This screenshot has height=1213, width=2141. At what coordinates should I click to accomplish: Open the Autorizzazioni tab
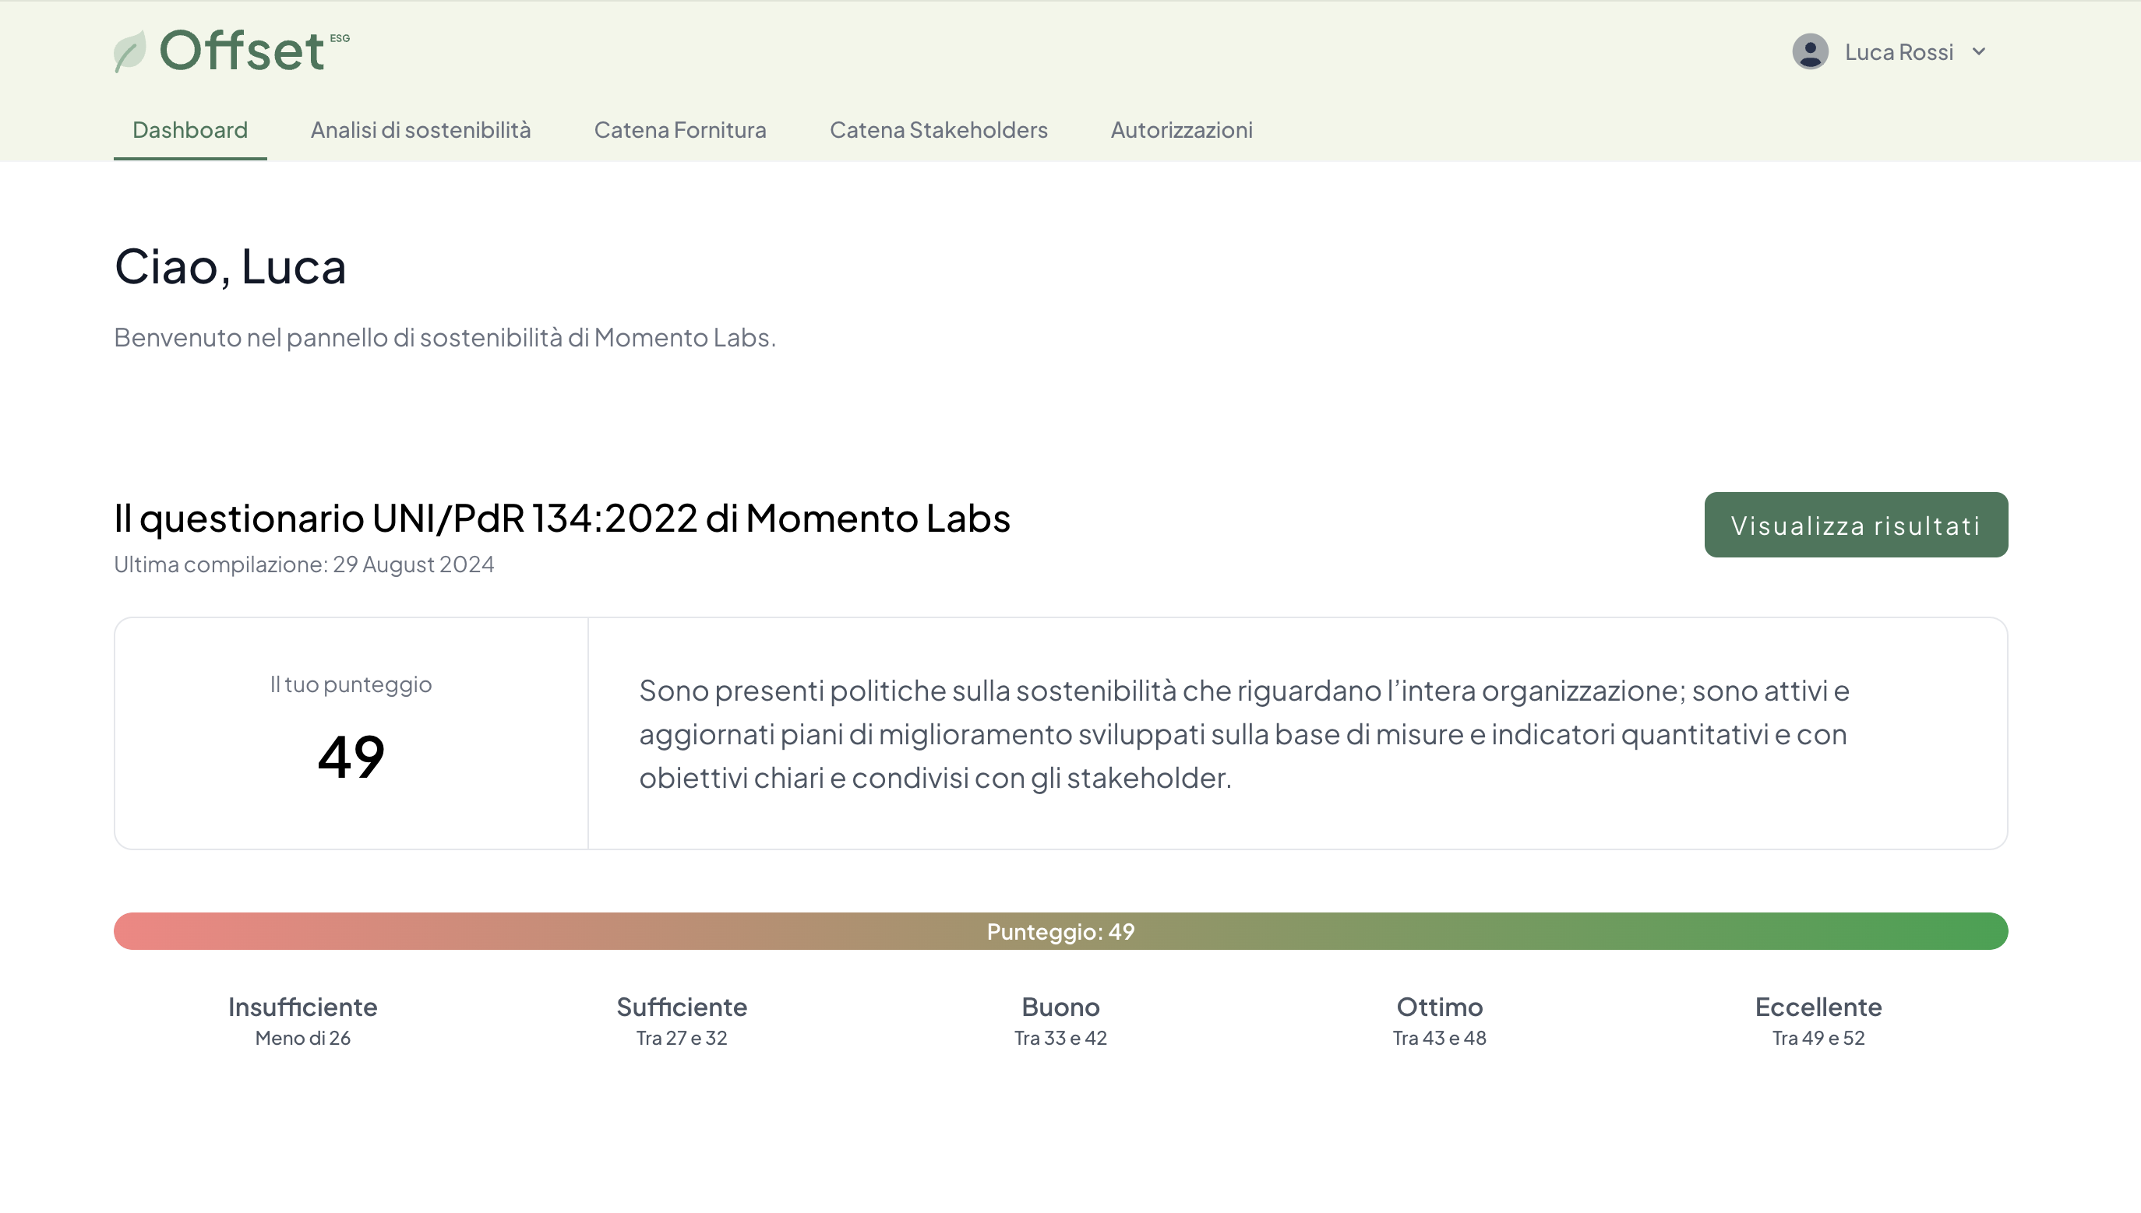tap(1181, 130)
